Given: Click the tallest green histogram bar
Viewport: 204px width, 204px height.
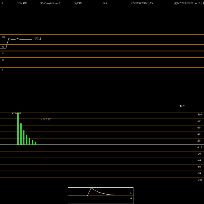Looking at the screenshot, I should tap(18, 129).
